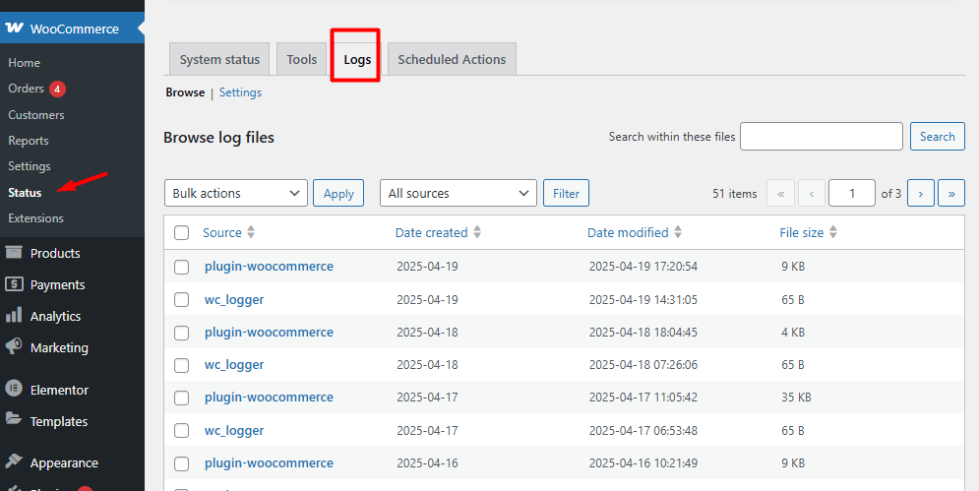The width and height of the screenshot is (979, 491).
Task: Open Products via its box icon
Action: (14, 252)
